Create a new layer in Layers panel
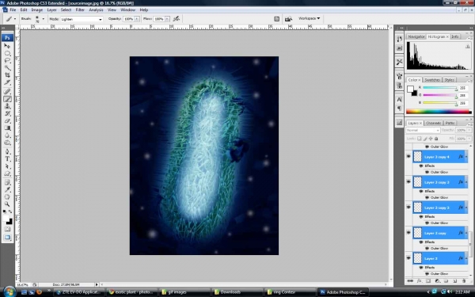The height and width of the screenshot is (297, 475). 455,281
